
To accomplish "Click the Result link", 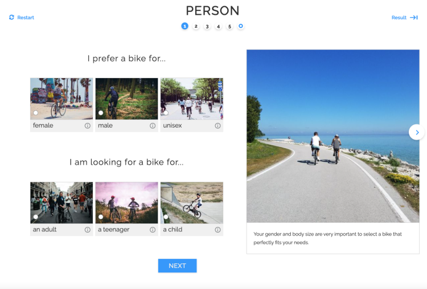I will coord(399,18).
